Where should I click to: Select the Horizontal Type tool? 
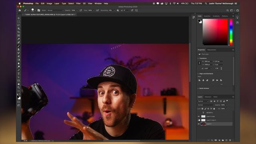click(x=19, y=74)
